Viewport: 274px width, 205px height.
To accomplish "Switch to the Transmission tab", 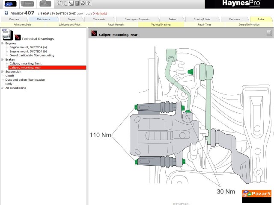I will (100, 19).
